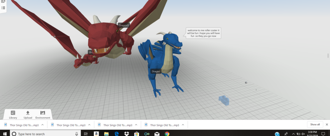
Task: Click the taskbar search microphone icon
Action: click(x=77, y=134)
